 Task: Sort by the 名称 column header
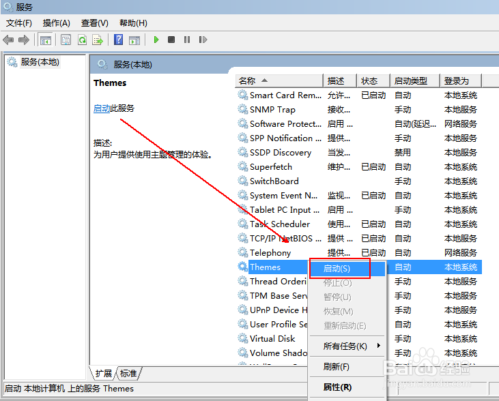pos(279,80)
